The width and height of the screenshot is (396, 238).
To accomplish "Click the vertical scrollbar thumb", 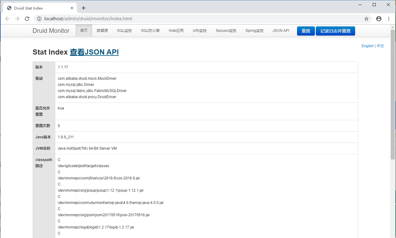I will coord(393,94).
